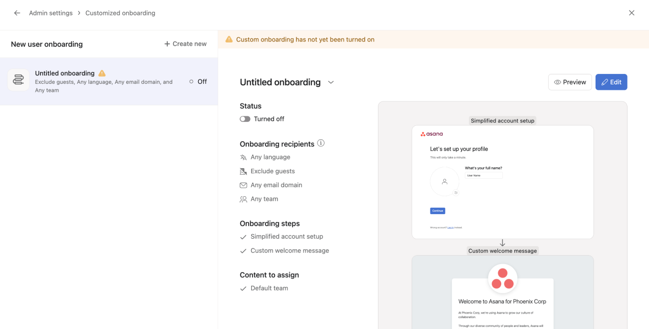Enable the Turned off status toggle
This screenshot has height=329, width=649.
tap(245, 119)
